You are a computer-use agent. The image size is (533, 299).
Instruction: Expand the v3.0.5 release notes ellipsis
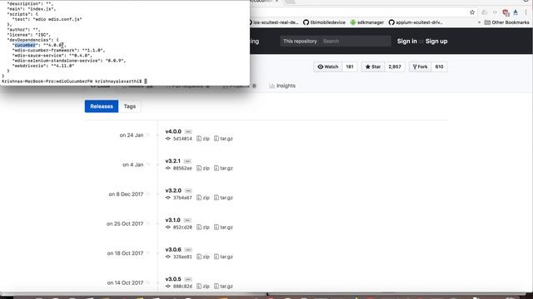(x=188, y=279)
